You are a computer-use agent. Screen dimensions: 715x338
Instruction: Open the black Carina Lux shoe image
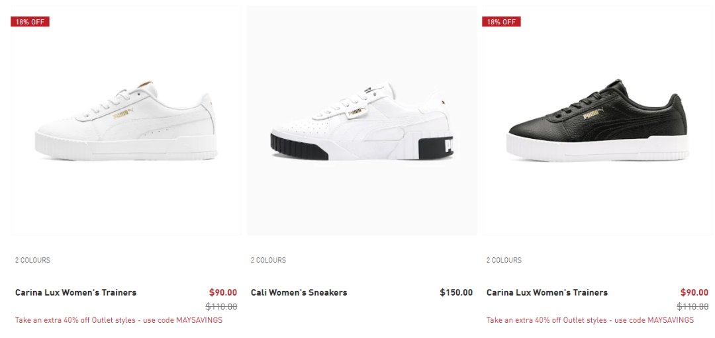(x=597, y=120)
